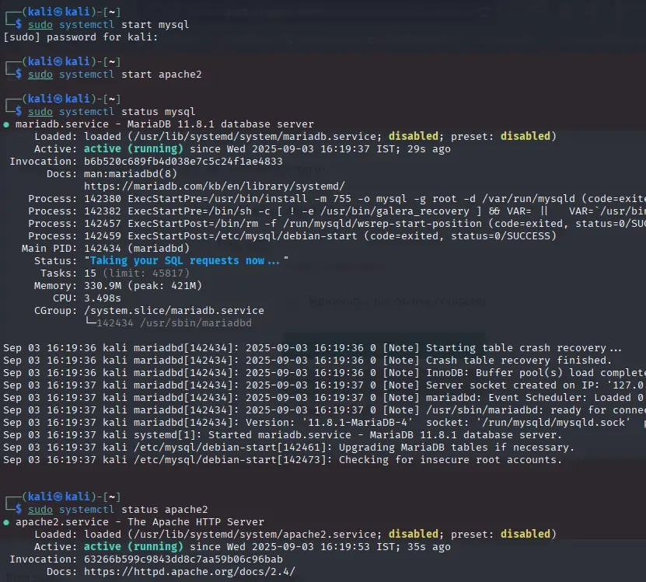Click the 'sudo systemctl start mysql' command
646x582 pixels.
[109, 25]
